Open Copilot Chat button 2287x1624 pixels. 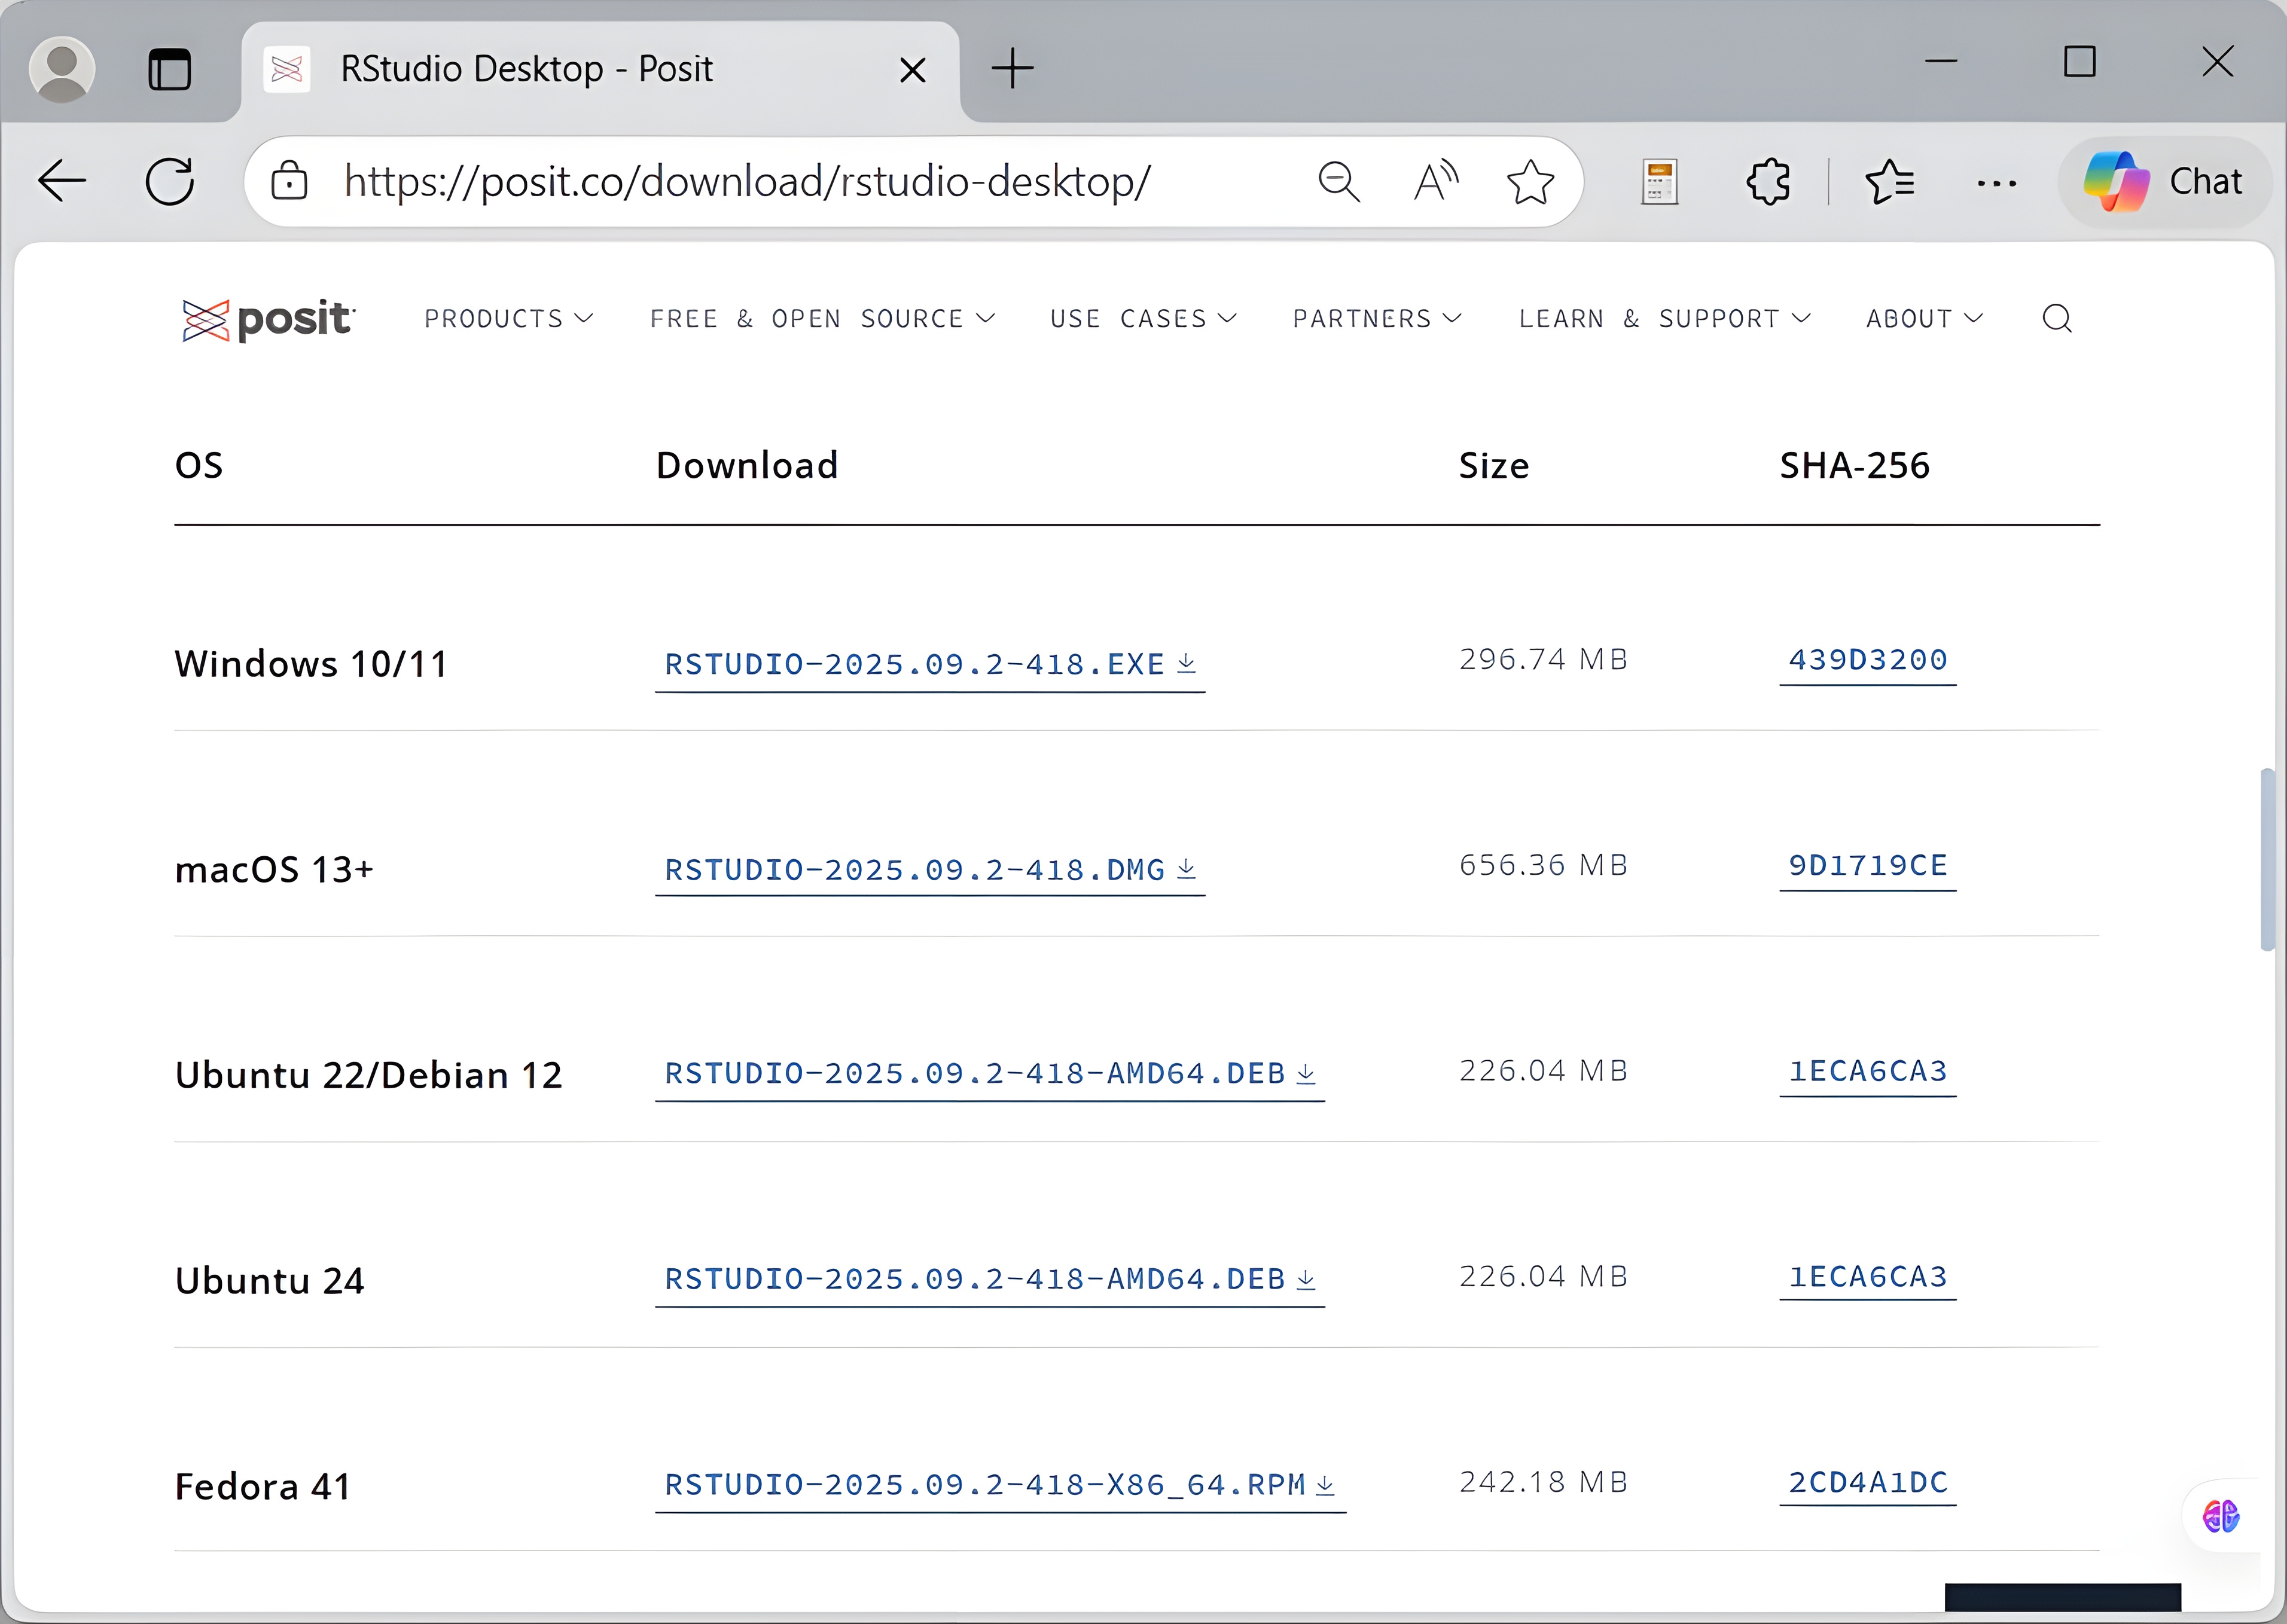pyautogui.click(x=2164, y=182)
